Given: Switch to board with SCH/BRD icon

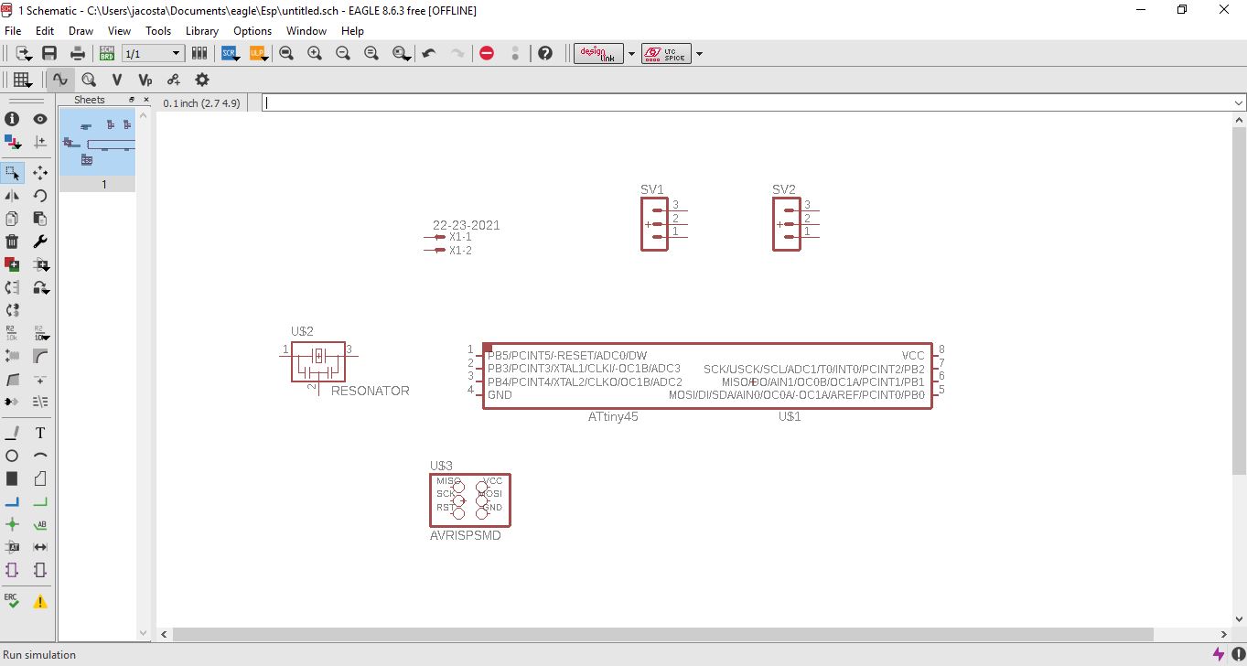Looking at the screenshot, I should coord(107,53).
